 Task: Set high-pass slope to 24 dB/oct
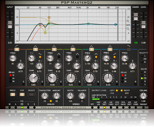[x=11, y=78]
